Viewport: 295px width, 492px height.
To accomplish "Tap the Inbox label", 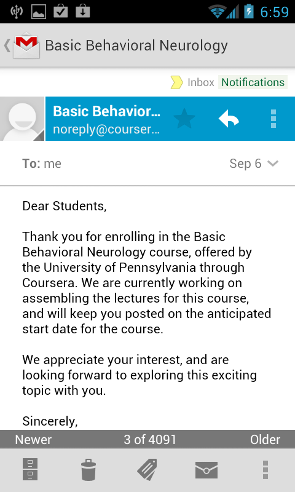I will (x=200, y=82).
